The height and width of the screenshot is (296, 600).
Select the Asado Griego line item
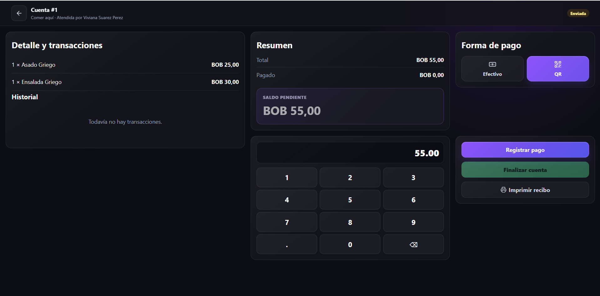pyautogui.click(x=125, y=65)
